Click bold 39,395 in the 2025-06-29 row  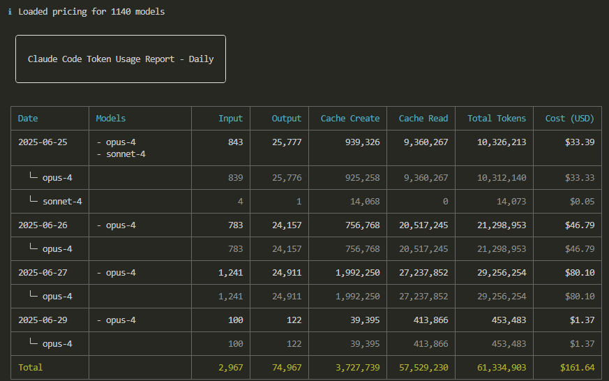(365, 320)
